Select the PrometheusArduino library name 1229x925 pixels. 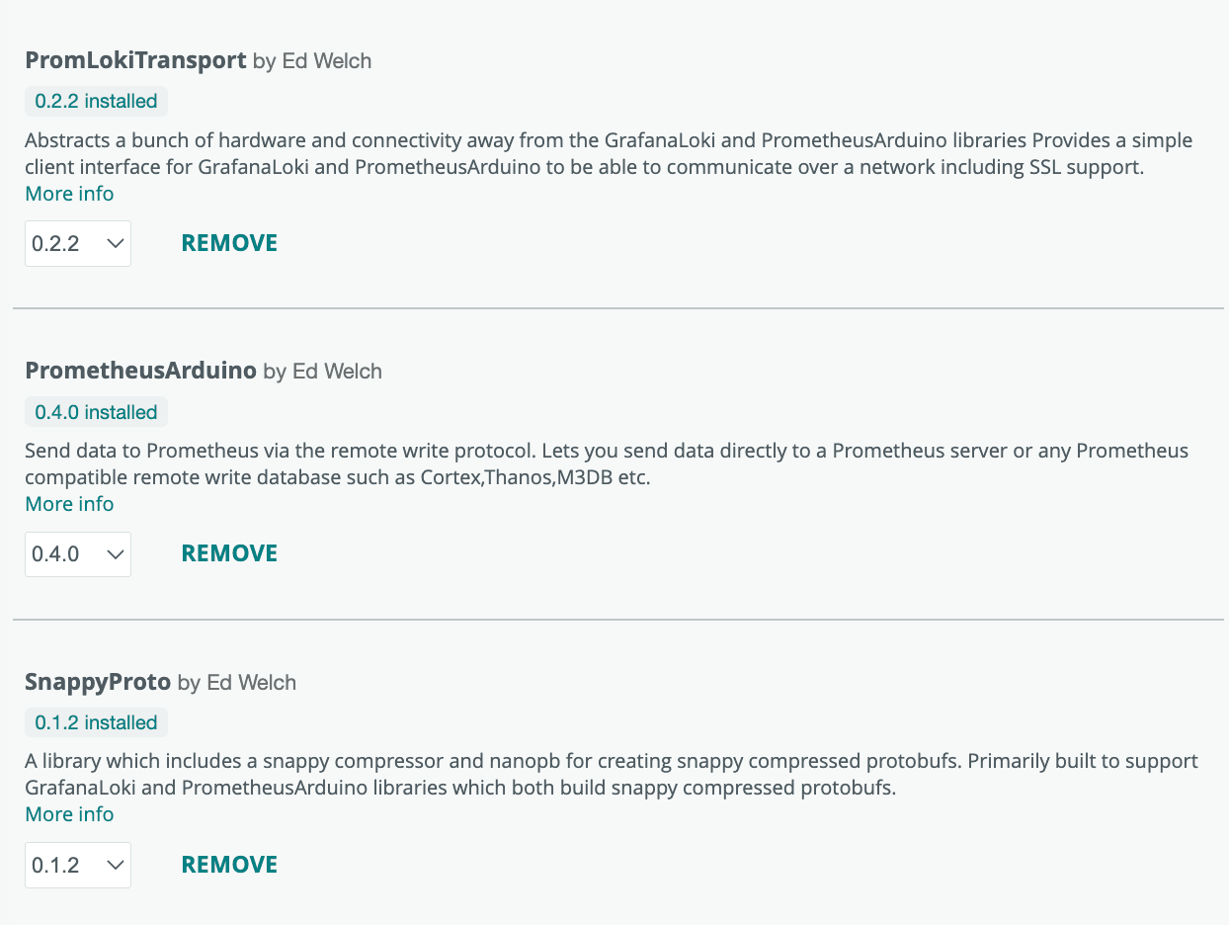coord(140,371)
